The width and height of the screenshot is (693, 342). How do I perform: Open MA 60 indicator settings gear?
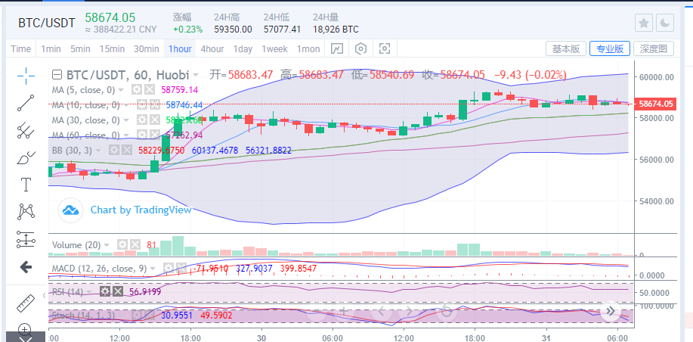tap(141, 135)
